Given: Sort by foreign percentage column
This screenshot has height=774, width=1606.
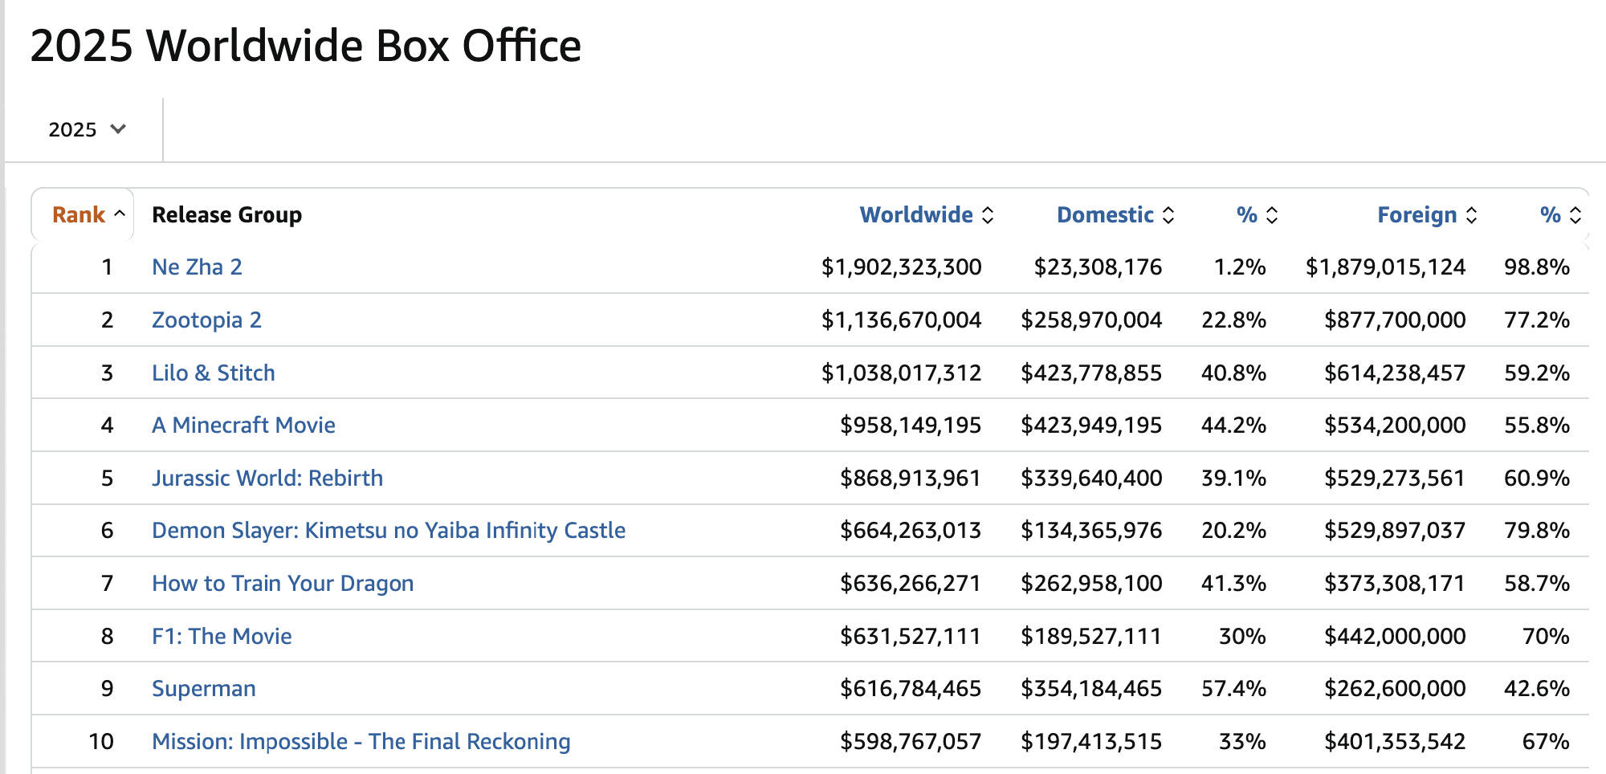Looking at the screenshot, I should click(x=1559, y=215).
